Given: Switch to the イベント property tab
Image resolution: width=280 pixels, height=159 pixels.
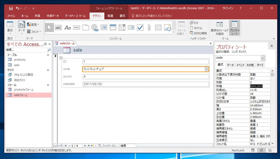Looking at the screenshot, I should pyautogui.click(x=240, y=65).
